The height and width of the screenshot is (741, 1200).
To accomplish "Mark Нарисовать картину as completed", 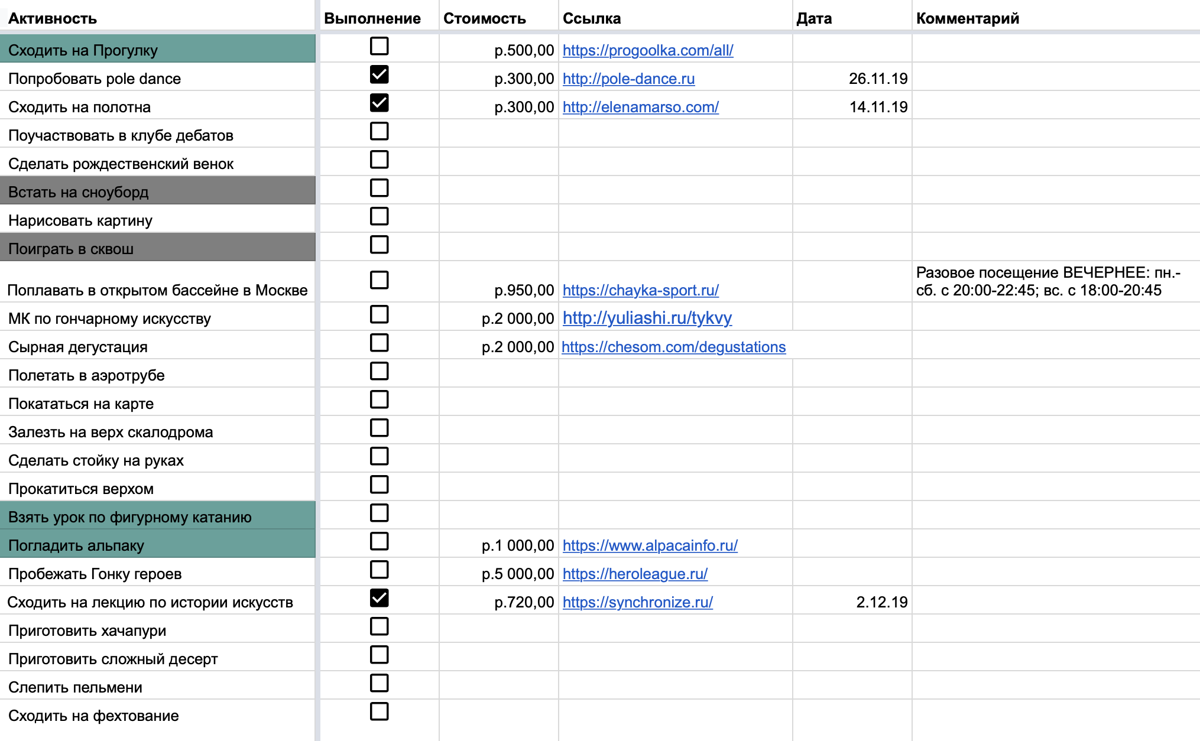I will click(379, 216).
